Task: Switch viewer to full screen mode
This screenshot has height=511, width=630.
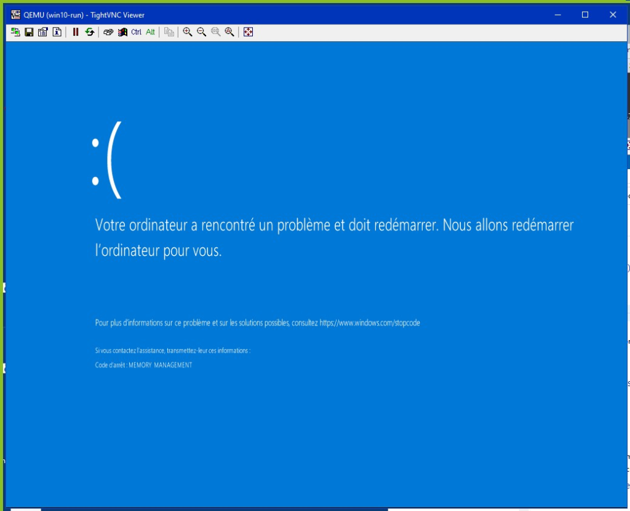Action: pyautogui.click(x=249, y=32)
